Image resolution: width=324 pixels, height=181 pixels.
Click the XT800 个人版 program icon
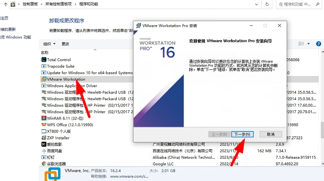44,131
